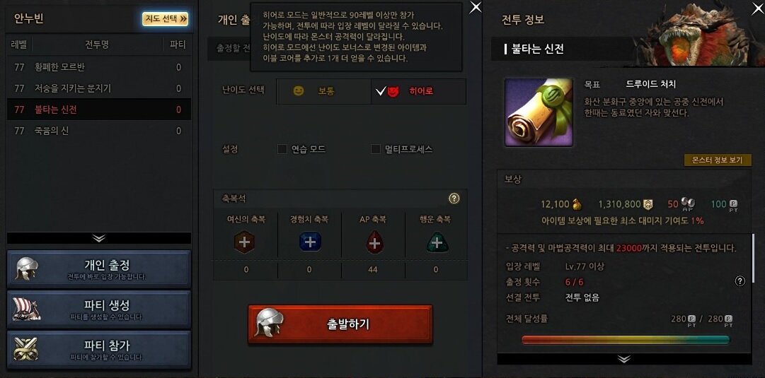Viewport: 765px width, 378px height.
Task: Add an AP 축복 blessing stone
Action: click(374, 242)
